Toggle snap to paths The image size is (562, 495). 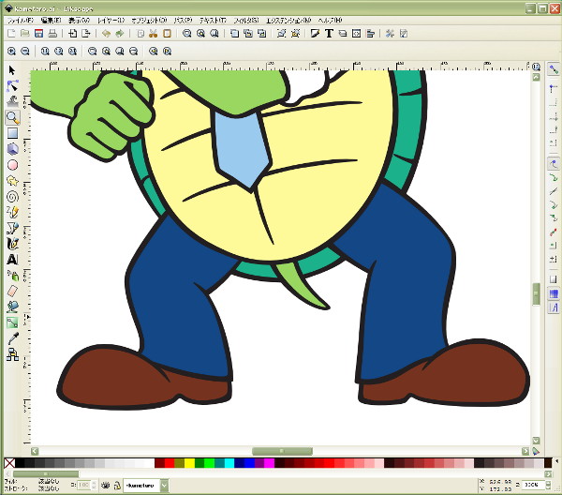(554, 177)
